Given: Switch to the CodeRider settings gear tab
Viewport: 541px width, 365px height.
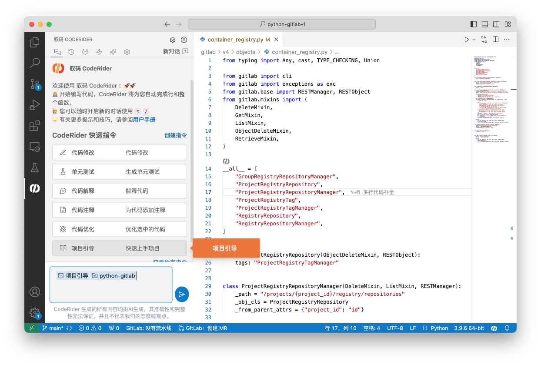Looking at the screenshot, I should click(x=127, y=52).
